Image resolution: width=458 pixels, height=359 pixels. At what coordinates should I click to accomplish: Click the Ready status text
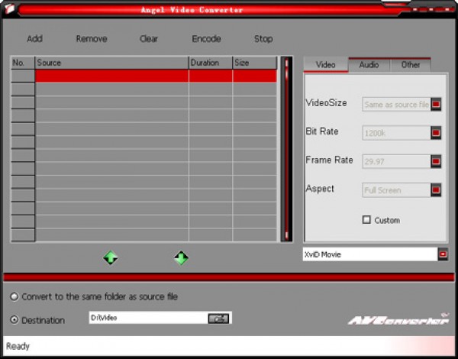coord(18,347)
